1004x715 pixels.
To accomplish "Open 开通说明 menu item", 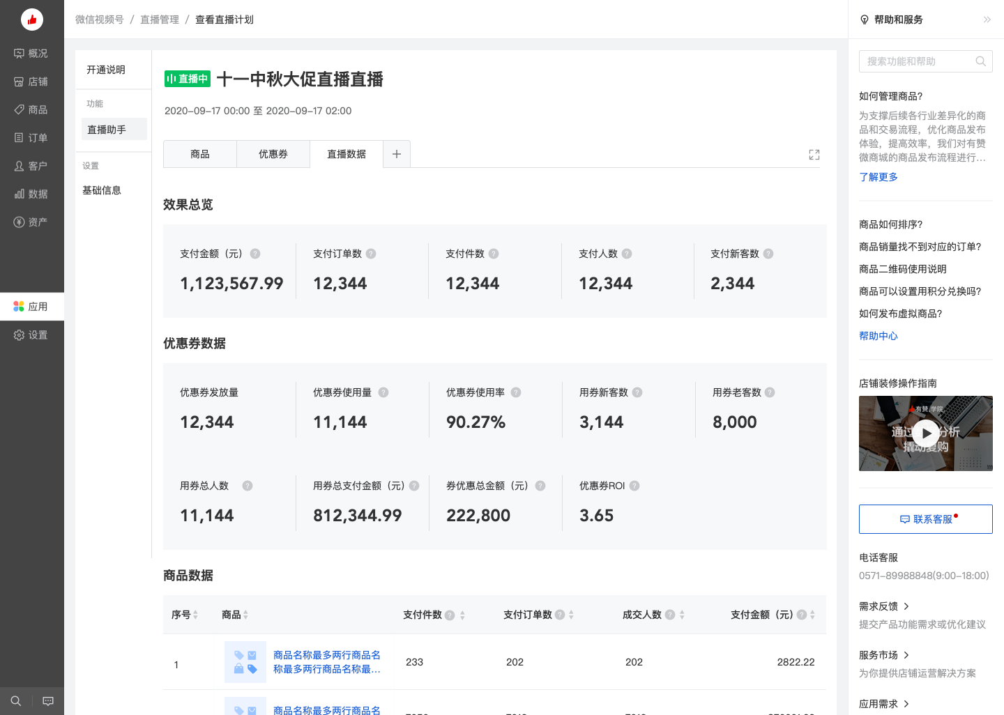I will pos(106,70).
